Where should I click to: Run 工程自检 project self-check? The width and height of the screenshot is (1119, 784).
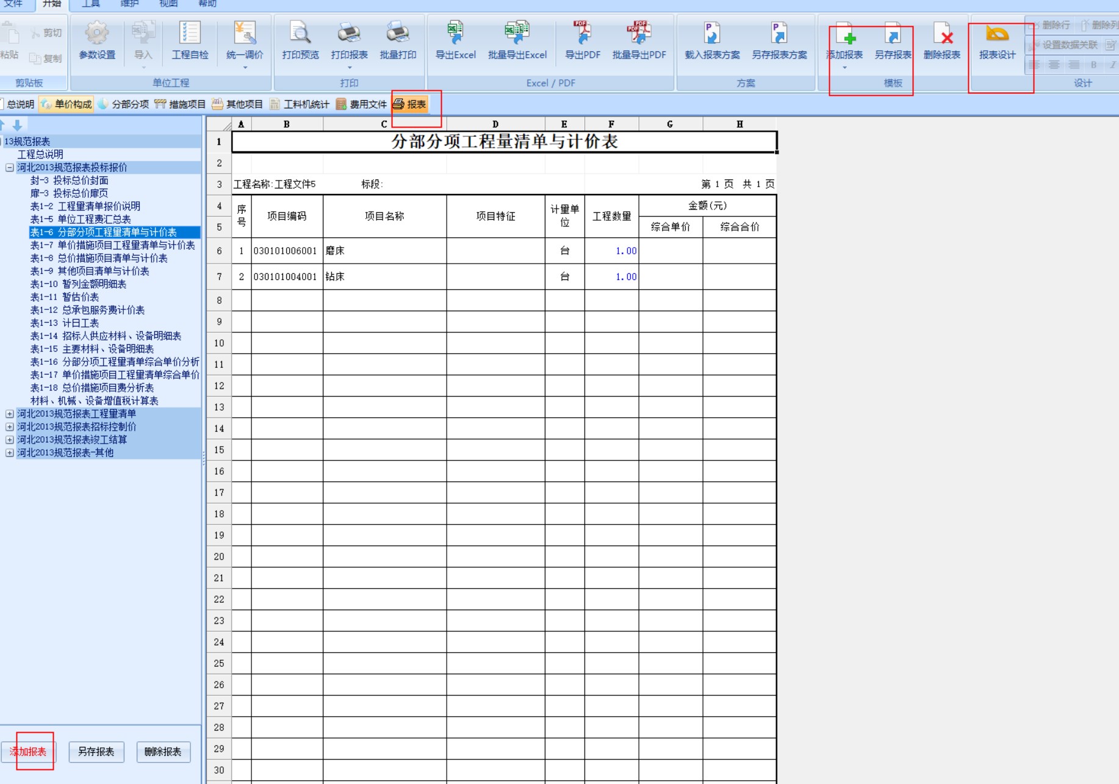pyautogui.click(x=190, y=41)
